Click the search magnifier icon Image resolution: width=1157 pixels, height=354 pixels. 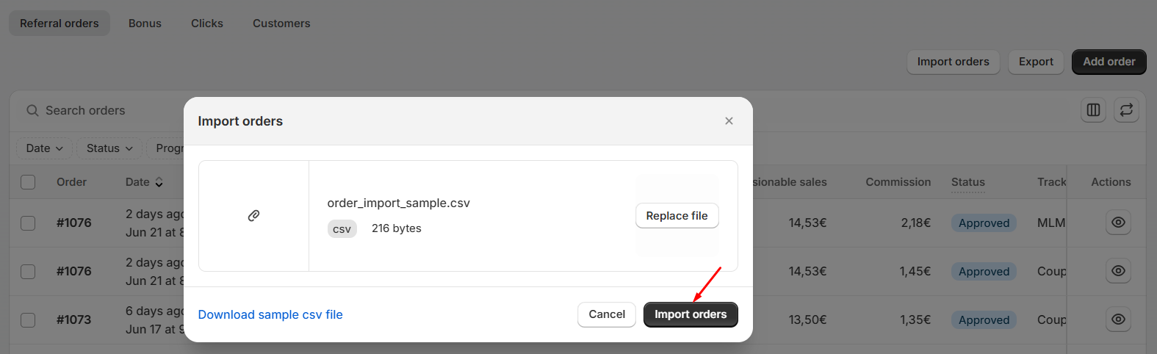pyautogui.click(x=32, y=111)
